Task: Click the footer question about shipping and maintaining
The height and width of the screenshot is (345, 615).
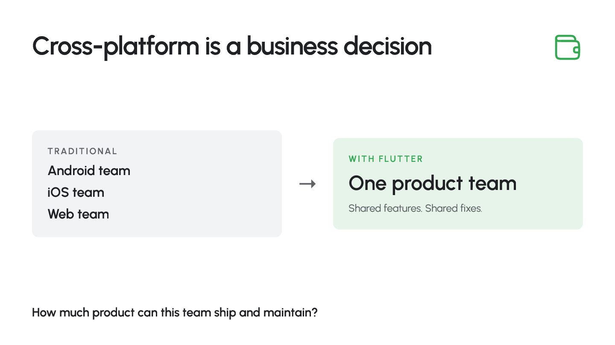Action: tap(175, 313)
